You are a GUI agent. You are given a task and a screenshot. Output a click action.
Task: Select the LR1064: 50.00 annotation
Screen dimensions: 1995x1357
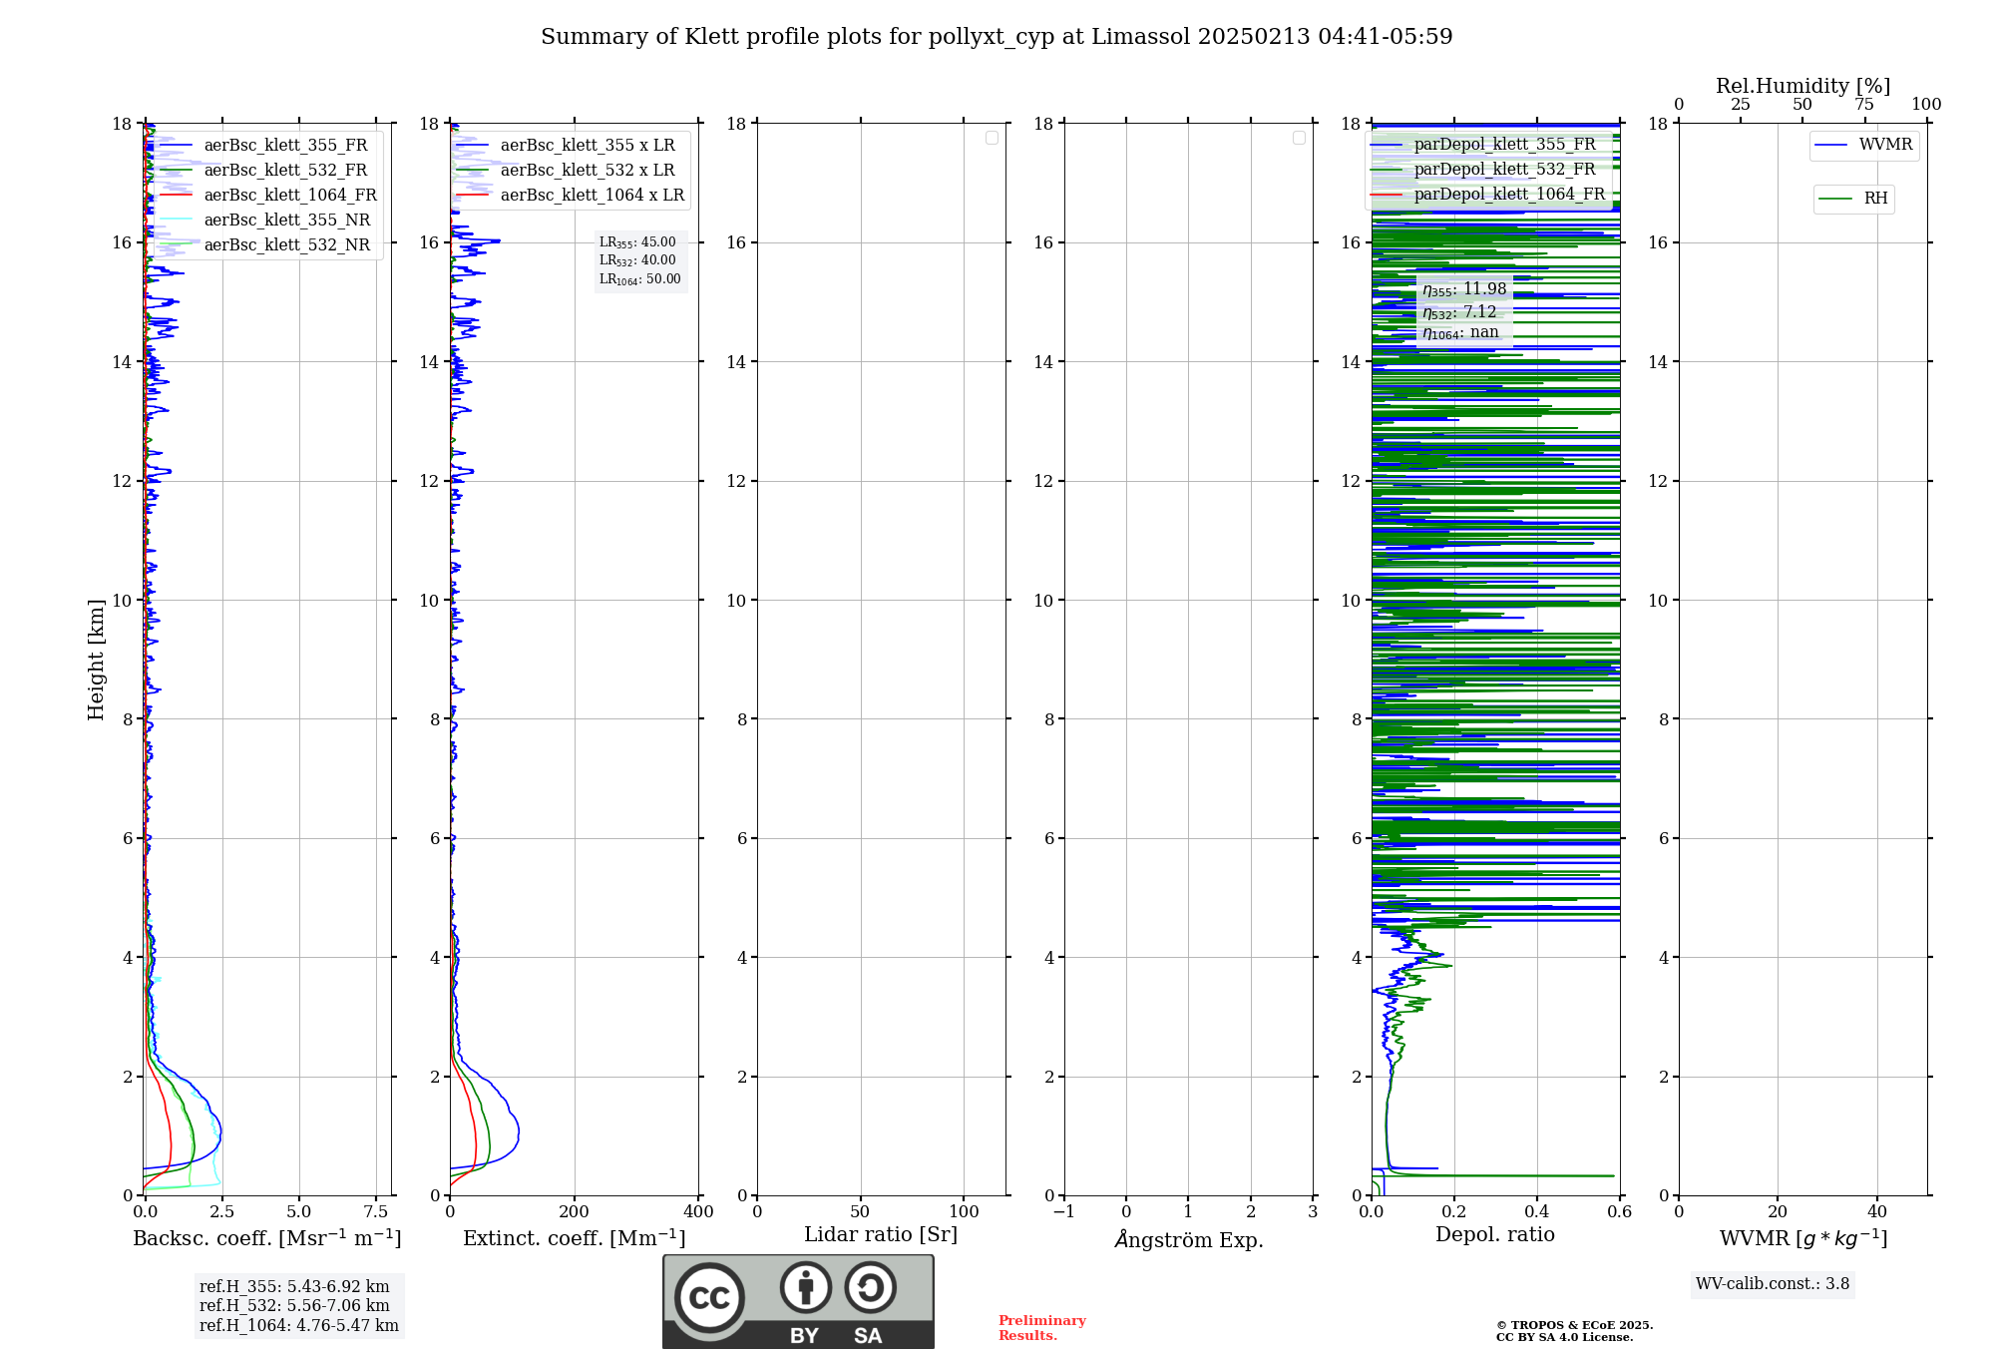click(640, 279)
